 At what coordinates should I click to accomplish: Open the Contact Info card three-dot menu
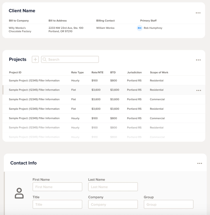click(x=200, y=163)
